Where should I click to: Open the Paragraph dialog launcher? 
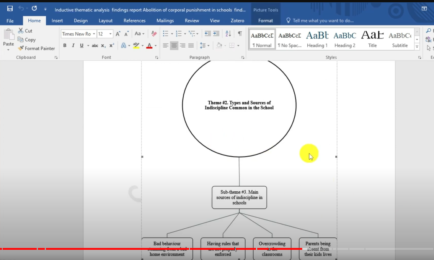click(243, 58)
